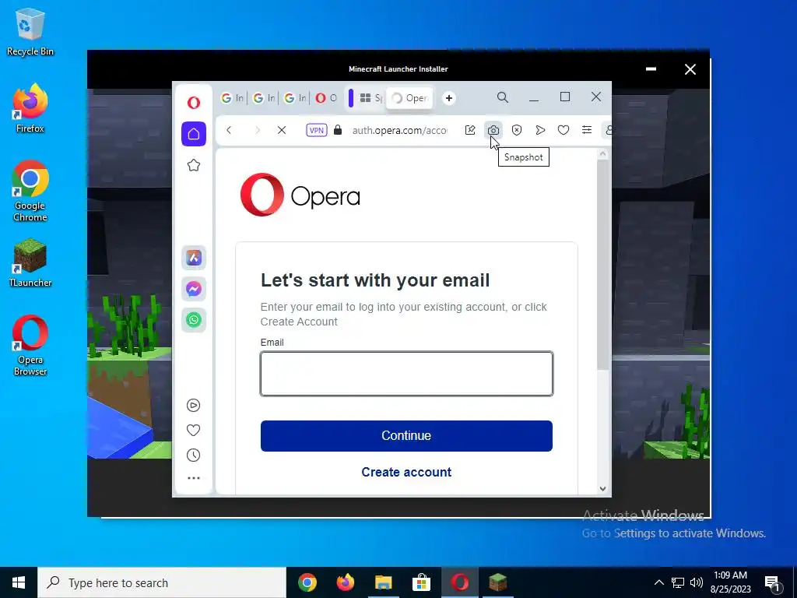The width and height of the screenshot is (797, 598).
Task: Select the Recycle Bin desktop icon
Action: pos(30,32)
